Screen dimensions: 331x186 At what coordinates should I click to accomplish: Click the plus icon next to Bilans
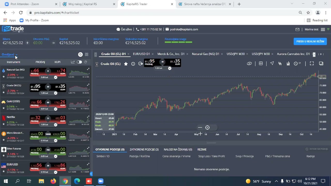point(27,43)
